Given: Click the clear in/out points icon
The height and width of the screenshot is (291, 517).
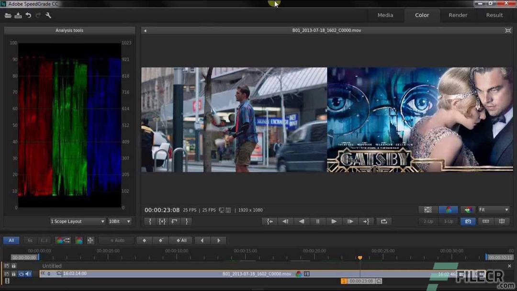Looking at the screenshot, I should pos(174,222).
